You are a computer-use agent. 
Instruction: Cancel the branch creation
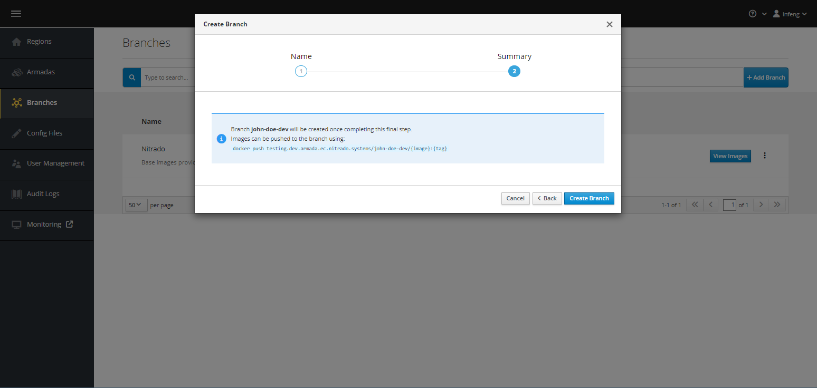point(515,198)
